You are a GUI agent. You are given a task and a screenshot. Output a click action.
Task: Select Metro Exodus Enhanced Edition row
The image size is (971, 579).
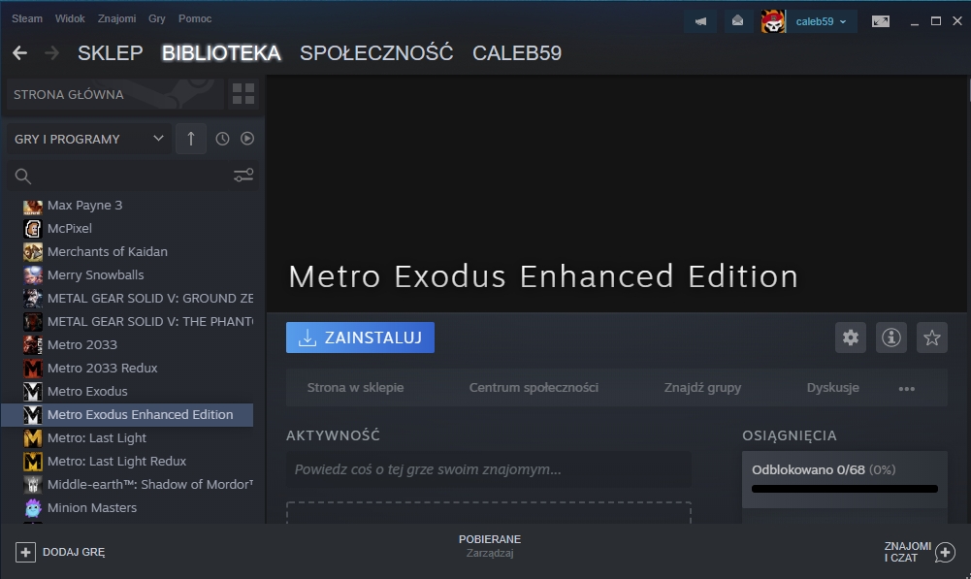click(128, 415)
